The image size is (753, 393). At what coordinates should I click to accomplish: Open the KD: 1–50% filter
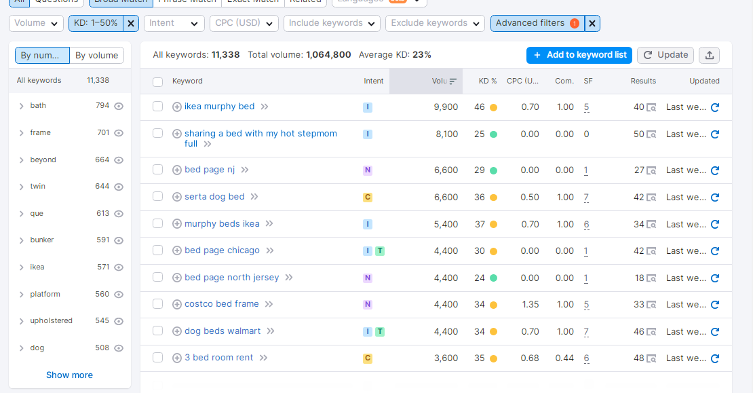(96, 23)
